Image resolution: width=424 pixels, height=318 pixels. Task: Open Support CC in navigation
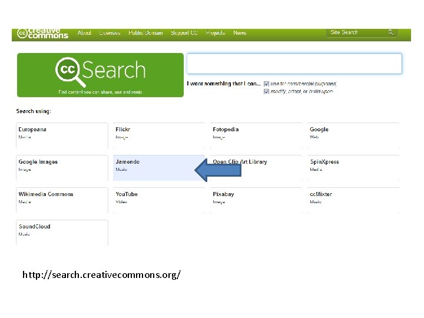(184, 33)
